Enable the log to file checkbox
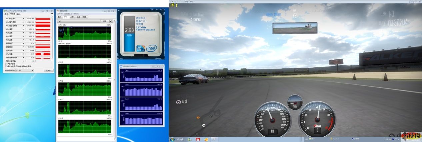 [x=6, y=64]
